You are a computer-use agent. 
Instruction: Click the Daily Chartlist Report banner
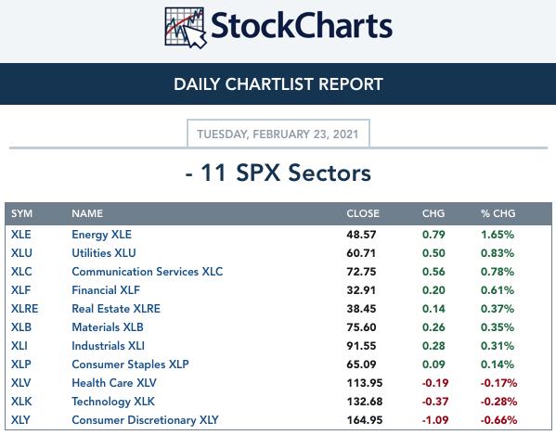click(x=278, y=84)
